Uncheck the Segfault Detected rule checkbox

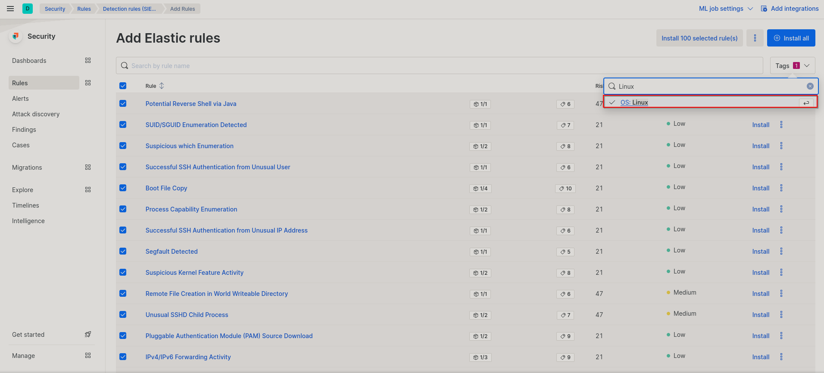(123, 251)
